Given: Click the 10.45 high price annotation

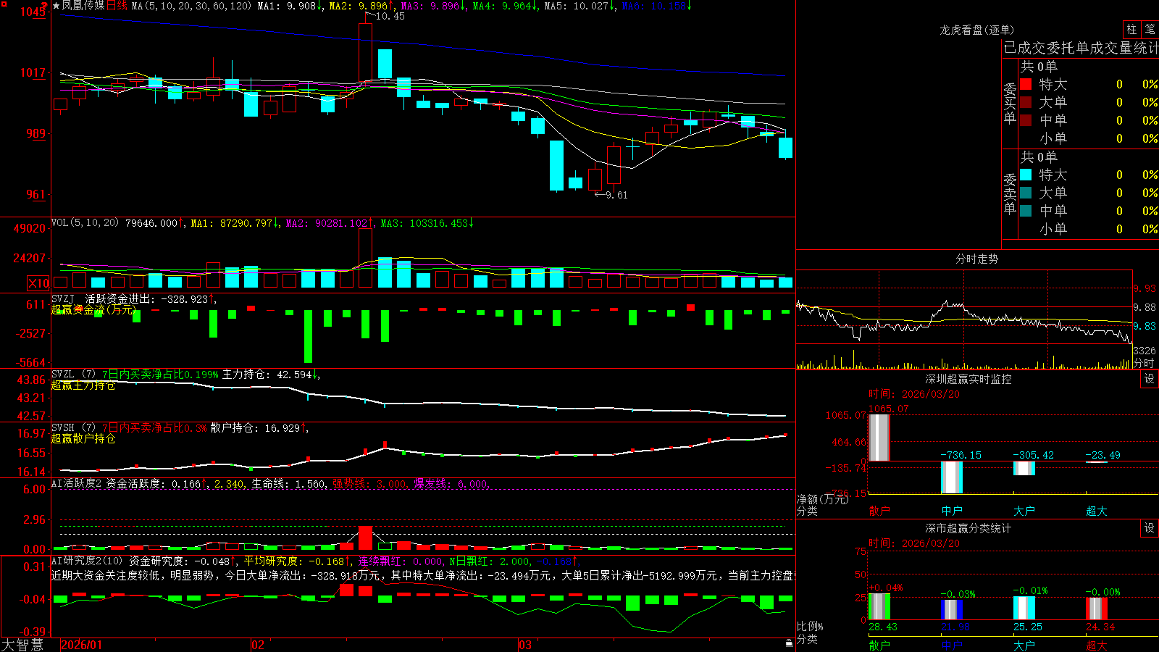Looking at the screenshot, I should tap(390, 16).
